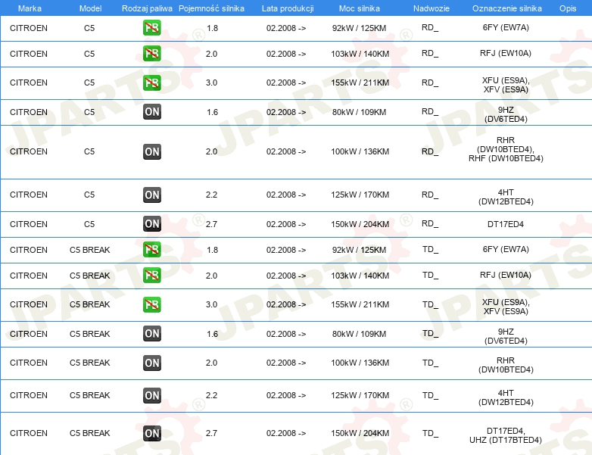Click the petrol icon for C5 BREAK 2.0 103kW

point(151,275)
